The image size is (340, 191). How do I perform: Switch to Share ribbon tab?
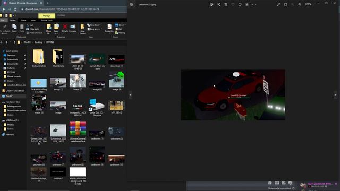pyautogui.click(x=23, y=20)
